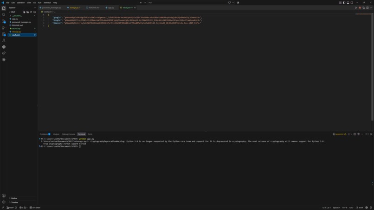Screen dimensions: 374x210
Task: Split the terminal panel
Action: (355, 134)
